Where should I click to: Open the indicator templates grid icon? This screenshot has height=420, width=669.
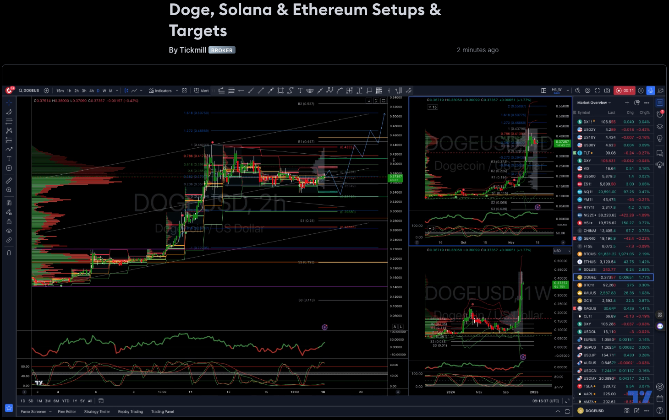coord(184,91)
